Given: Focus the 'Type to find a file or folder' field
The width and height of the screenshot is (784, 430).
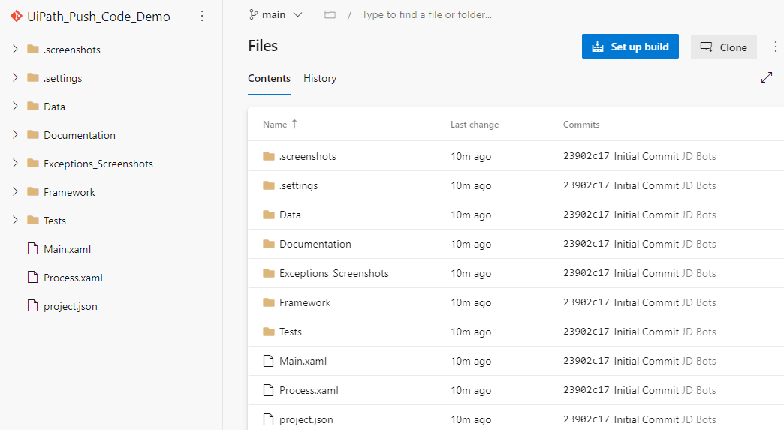Looking at the screenshot, I should click(427, 14).
